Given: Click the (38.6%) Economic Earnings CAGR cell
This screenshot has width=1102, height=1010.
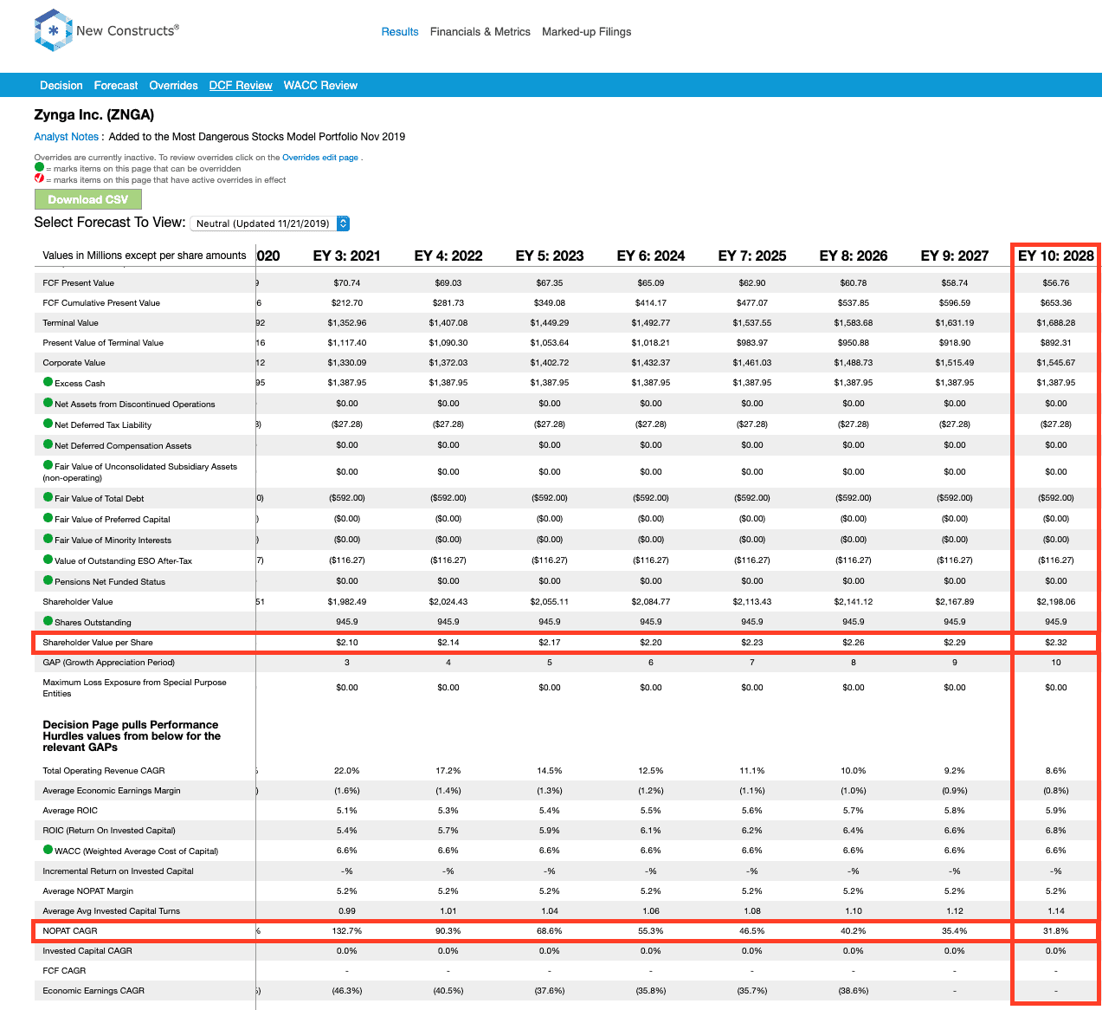Looking at the screenshot, I should pyautogui.click(x=854, y=991).
